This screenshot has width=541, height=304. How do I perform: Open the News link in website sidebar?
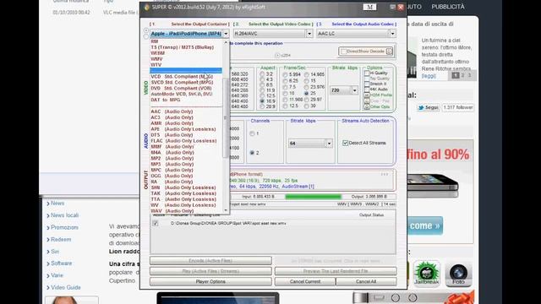57,204
